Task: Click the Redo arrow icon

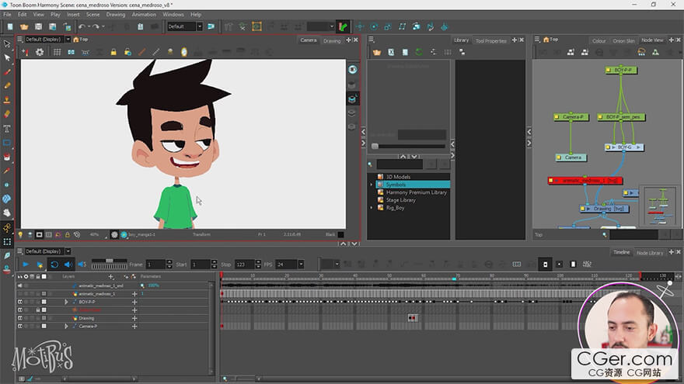Action: [x=96, y=27]
